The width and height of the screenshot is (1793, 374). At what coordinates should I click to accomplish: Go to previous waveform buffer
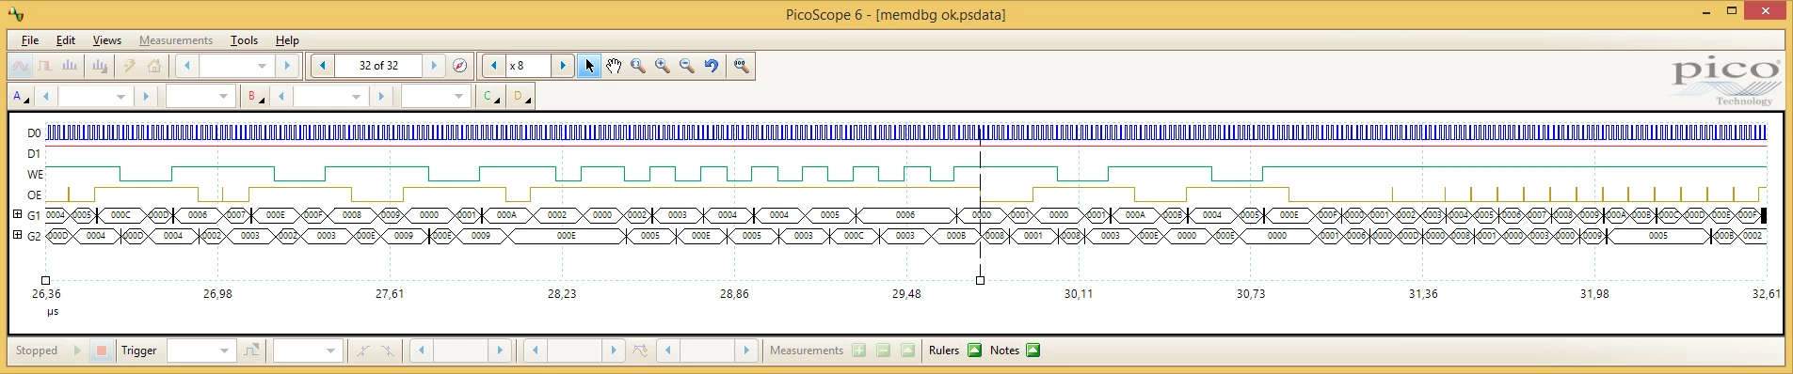point(323,66)
